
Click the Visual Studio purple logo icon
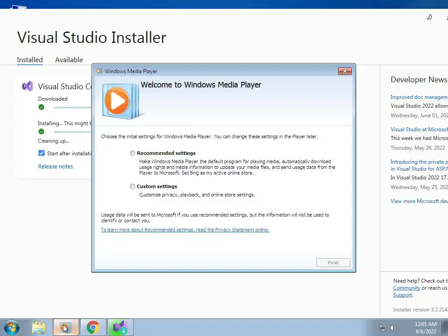click(x=28, y=86)
